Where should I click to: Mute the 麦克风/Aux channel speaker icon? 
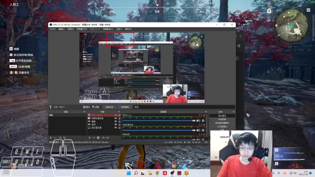[198, 121]
